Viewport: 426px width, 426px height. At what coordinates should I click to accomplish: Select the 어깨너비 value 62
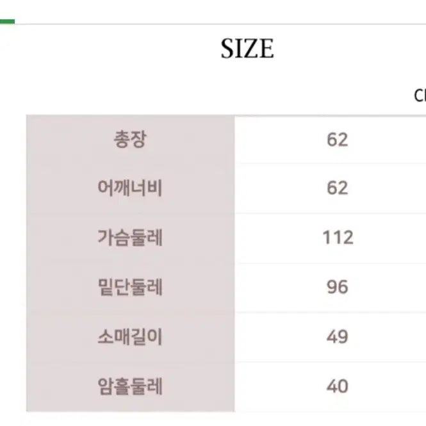pos(337,188)
